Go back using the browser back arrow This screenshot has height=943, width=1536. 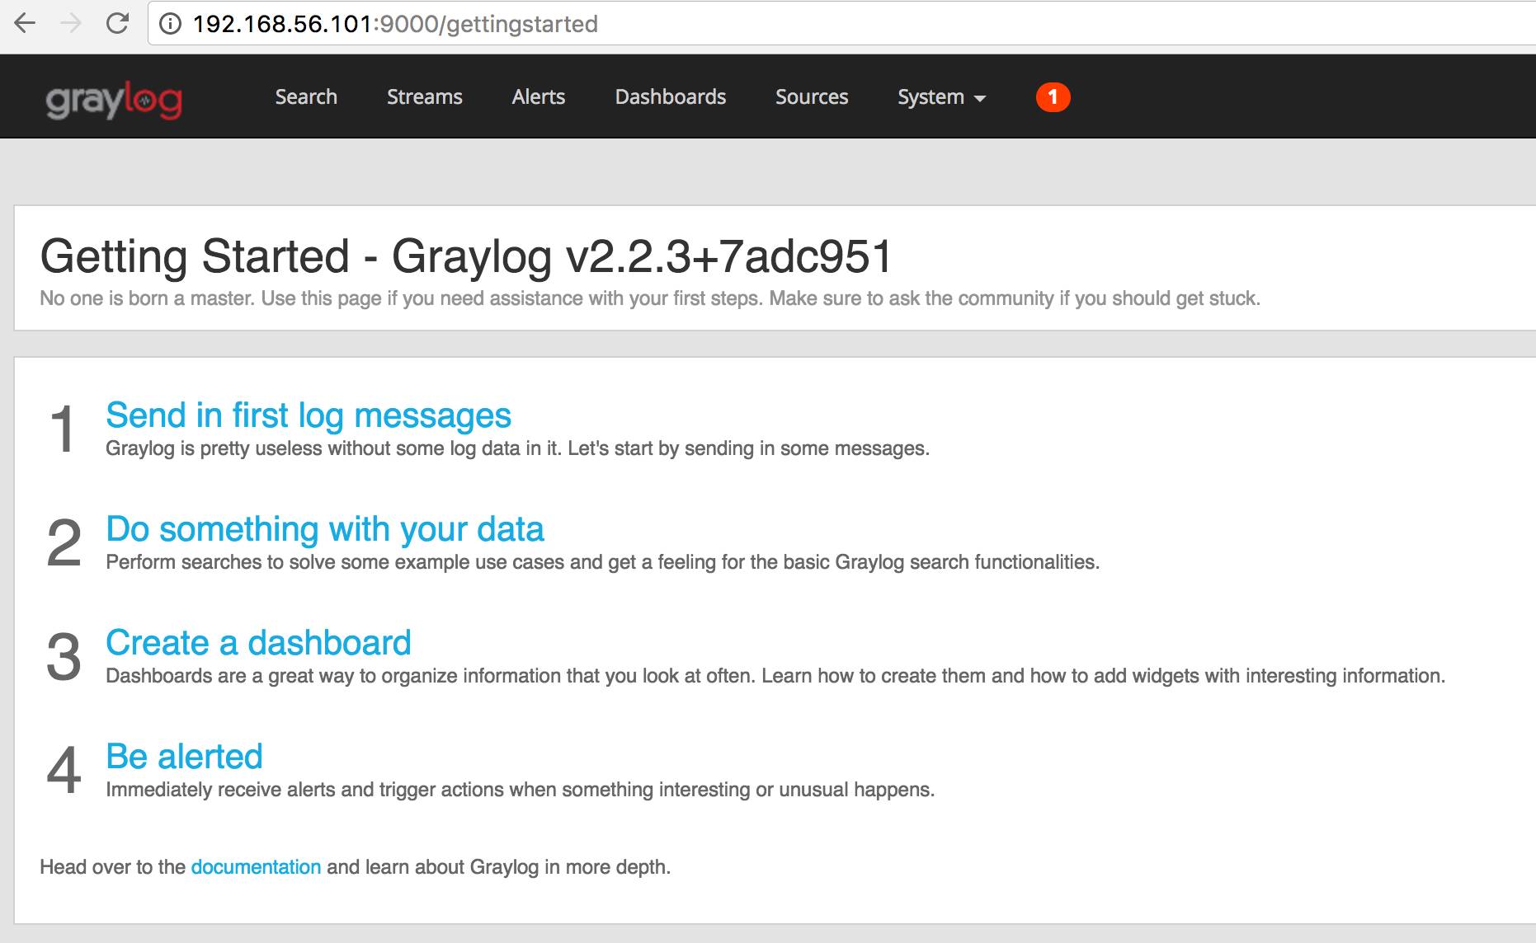[25, 23]
